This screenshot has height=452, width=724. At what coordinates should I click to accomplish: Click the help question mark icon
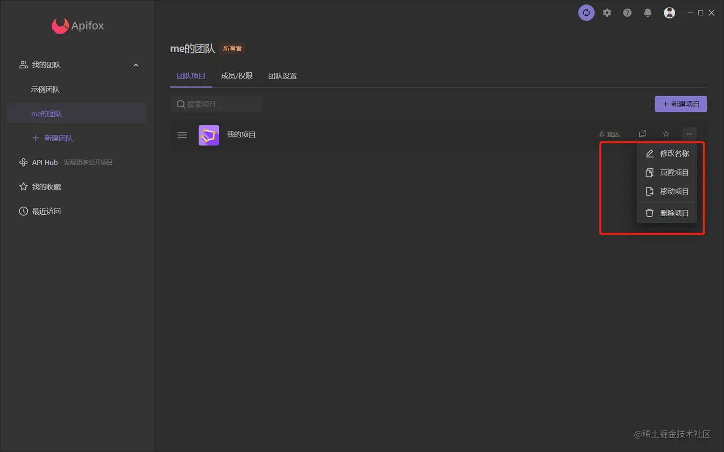click(x=627, y=12)
